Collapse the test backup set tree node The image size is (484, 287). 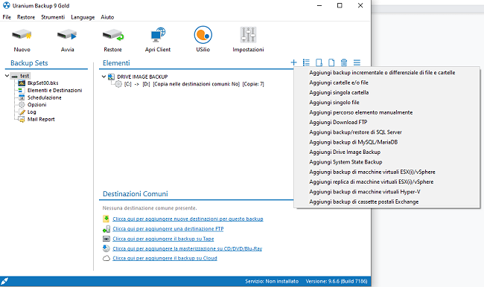coord(7,76)
